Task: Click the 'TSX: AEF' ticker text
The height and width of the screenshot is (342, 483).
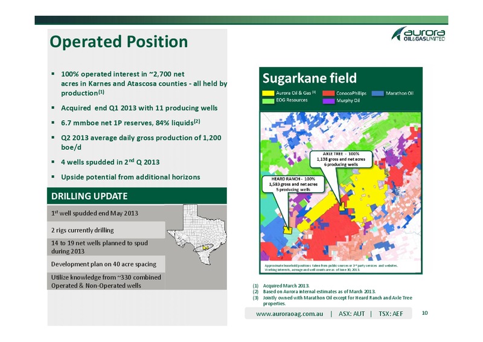Action: point(391,314)
